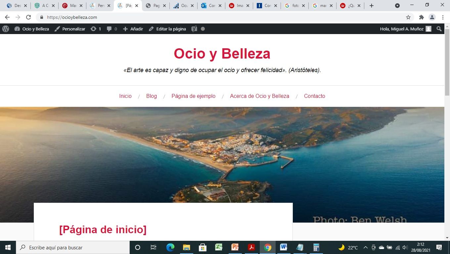Open the WordPress logo menu
The height and width of the screenshot is (254, 450).
[6, 29]
